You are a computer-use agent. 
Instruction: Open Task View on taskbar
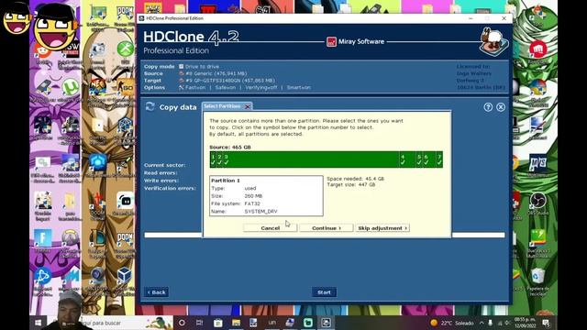[200, 323]
